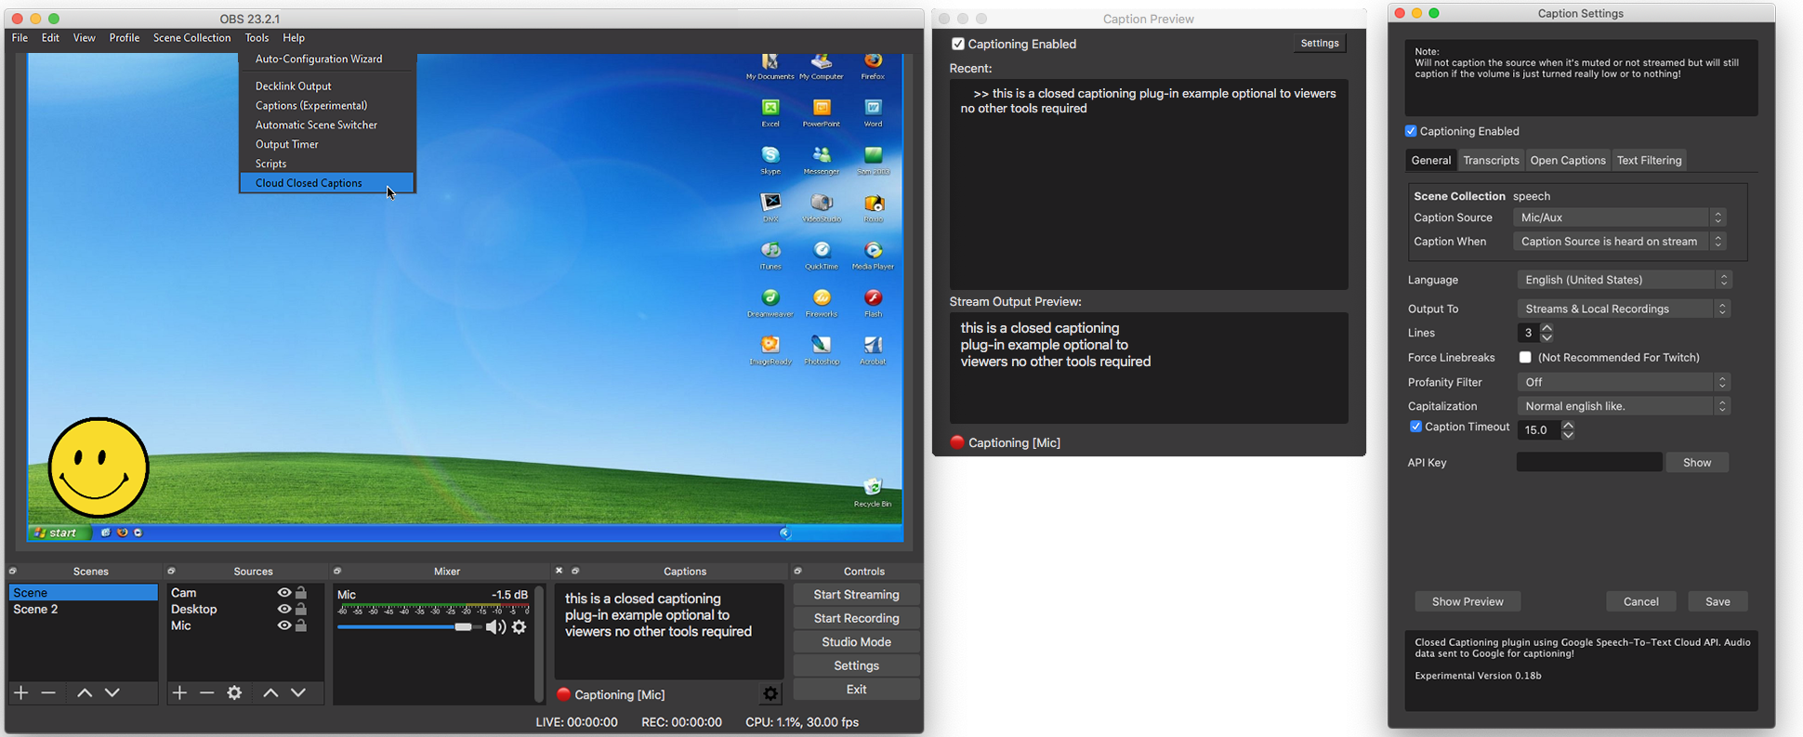This screenshot has width=1803, height=737.
Task: Toggle Caption Timeout checkbox
Action: tap(1415, 427)
